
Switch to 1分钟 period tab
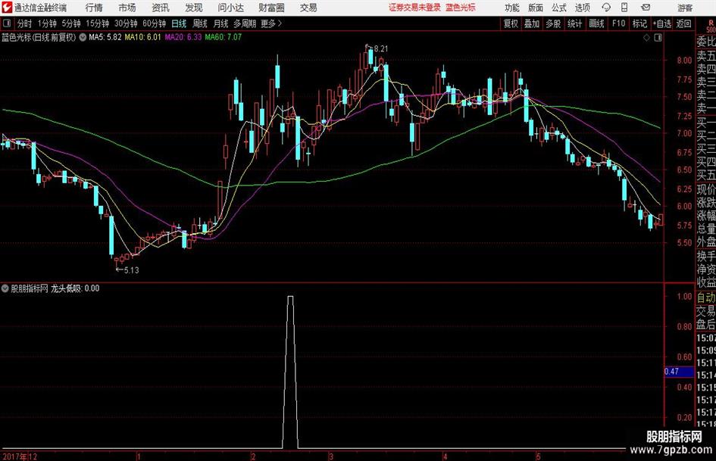pyautogui.click(x=46, y=23)
